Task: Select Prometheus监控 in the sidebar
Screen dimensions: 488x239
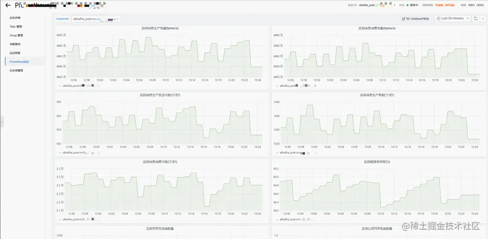Action: click(20, 61)
